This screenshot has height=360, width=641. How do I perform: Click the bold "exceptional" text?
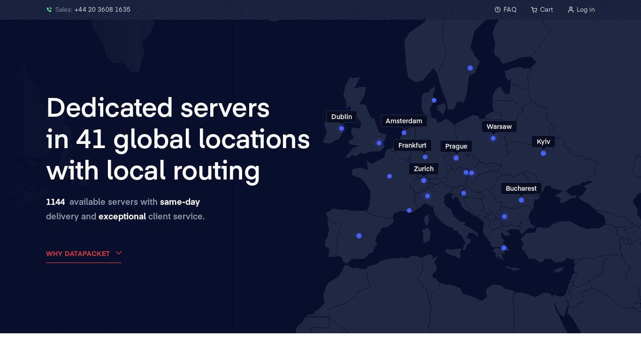point(122,217)
